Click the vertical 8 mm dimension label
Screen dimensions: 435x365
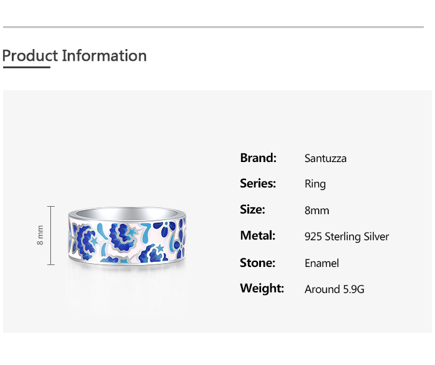pos(40,235)
